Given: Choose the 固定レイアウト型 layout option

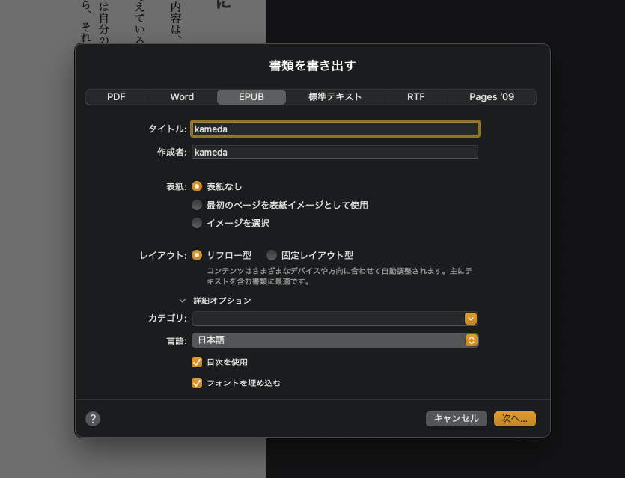Looking at the screenshot, I should 272,255.
